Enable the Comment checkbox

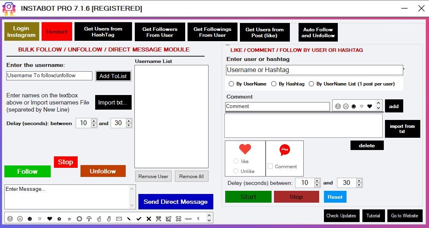[x=270, y=167]
